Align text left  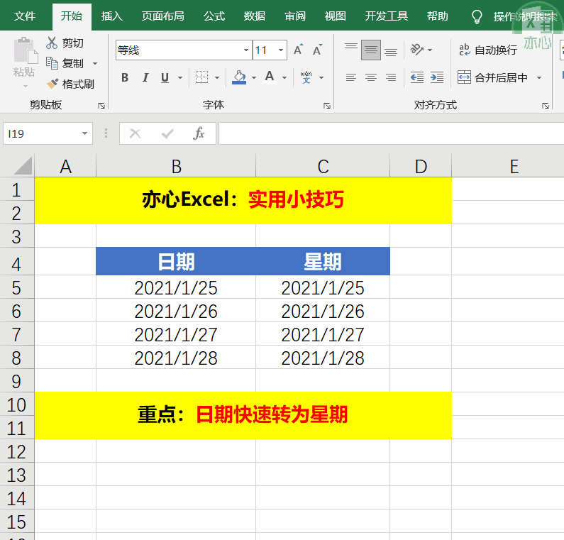tap(350, 77)
